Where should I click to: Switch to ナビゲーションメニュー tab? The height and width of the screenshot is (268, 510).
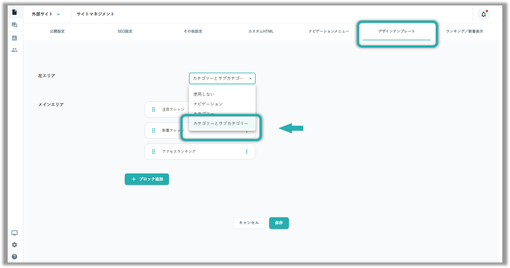[329, 31]
